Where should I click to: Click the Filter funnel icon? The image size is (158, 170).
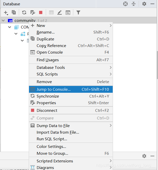point(78,12)
